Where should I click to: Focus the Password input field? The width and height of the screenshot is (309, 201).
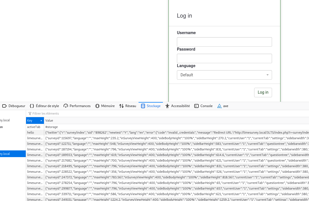tap(224, 58)
